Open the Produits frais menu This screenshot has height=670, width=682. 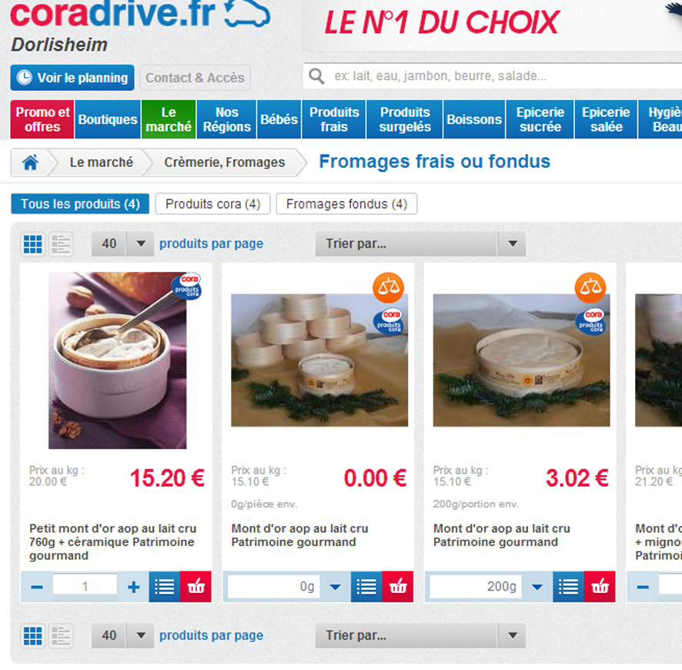point(334,119)
